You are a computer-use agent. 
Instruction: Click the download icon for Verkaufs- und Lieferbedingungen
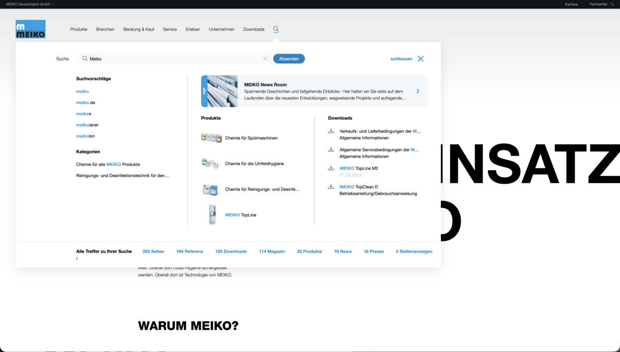point(331,131)
